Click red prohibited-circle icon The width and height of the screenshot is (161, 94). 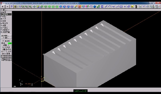click(79, 7)
